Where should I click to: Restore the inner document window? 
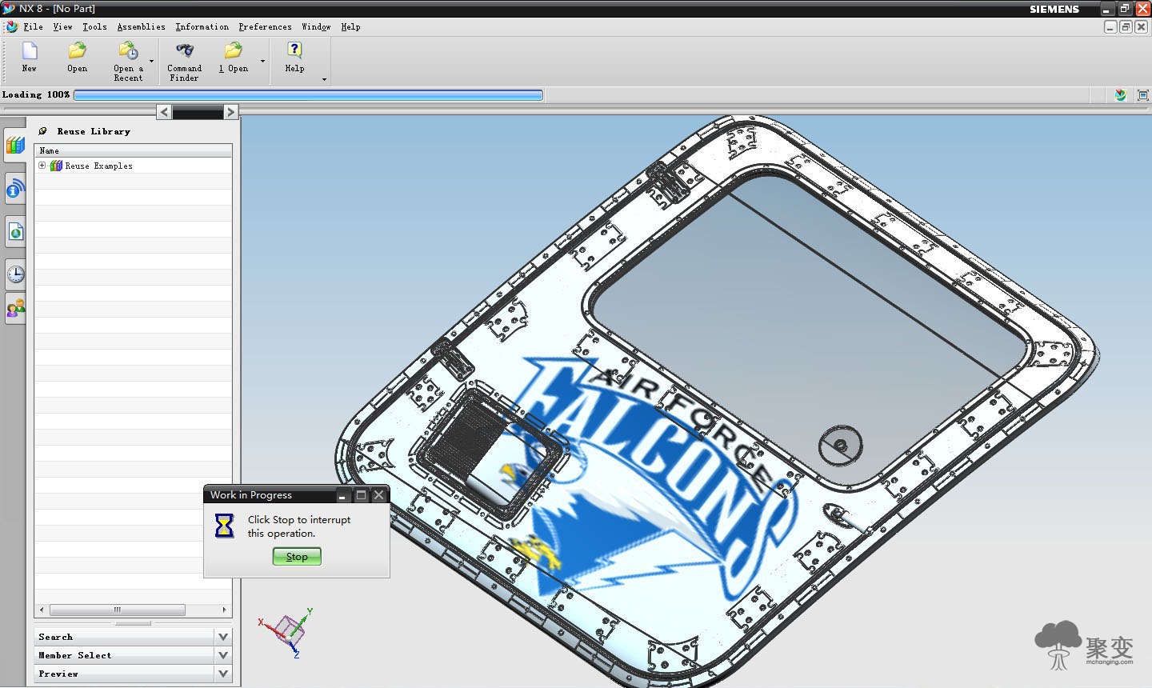pos(1126,27)
